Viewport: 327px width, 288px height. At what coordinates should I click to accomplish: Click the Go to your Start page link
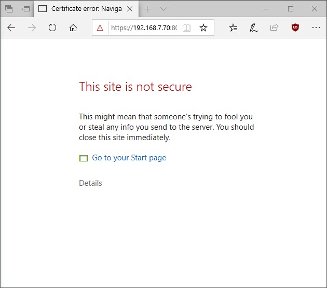click(129, 158)
